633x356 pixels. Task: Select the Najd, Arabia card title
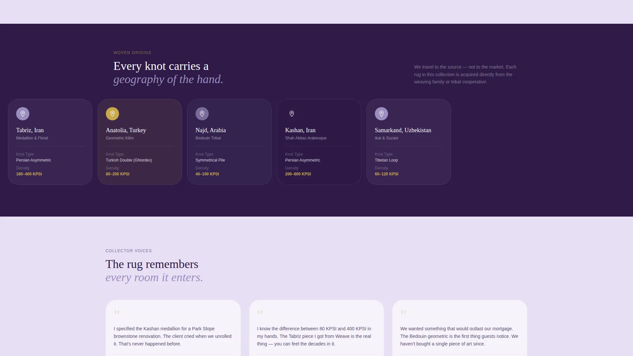point(211,130)
